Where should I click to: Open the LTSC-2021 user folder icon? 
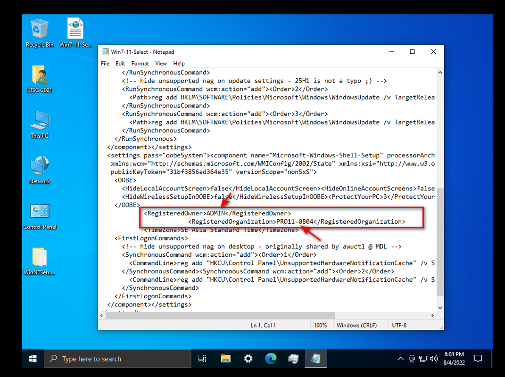(40, 79)
